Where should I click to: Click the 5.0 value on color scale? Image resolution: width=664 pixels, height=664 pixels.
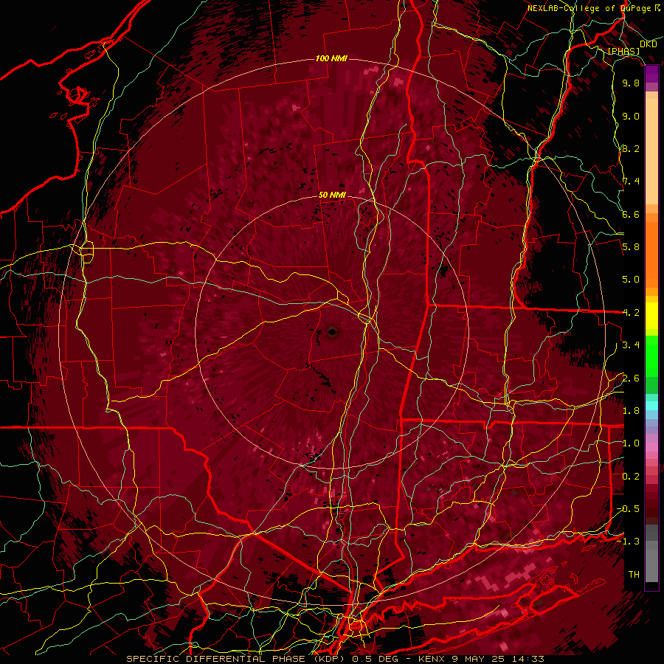[631, 280]
